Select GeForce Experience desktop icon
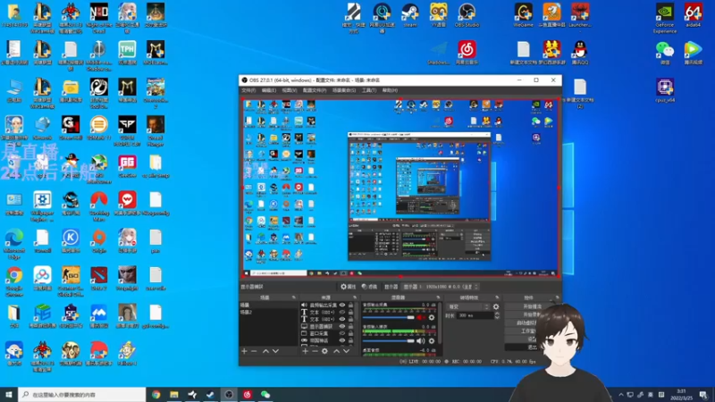 664,17
